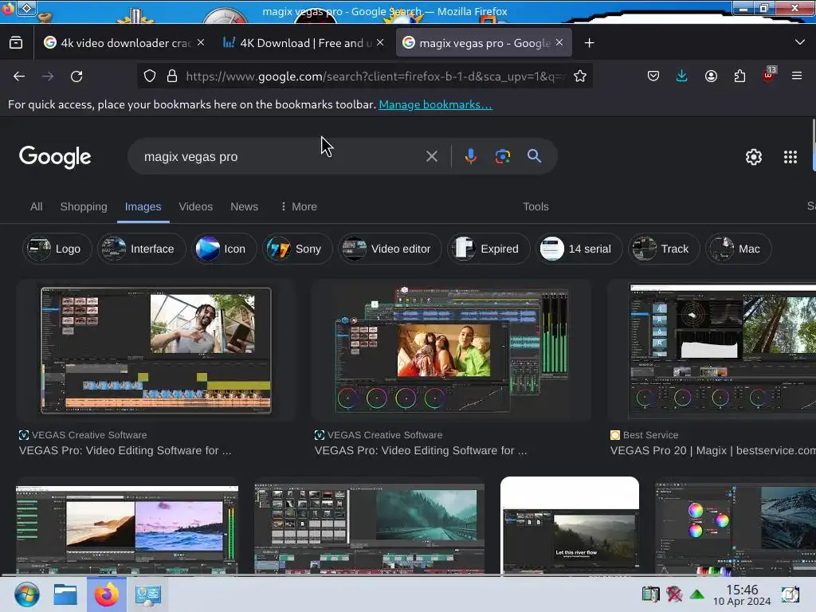
Task: Select the Videos results tab
Action: coord(196,206)
